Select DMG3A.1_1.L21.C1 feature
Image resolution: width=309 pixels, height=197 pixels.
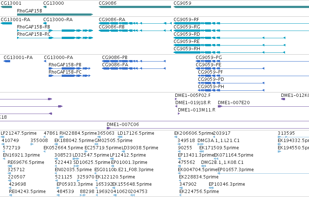click(218, 141)
